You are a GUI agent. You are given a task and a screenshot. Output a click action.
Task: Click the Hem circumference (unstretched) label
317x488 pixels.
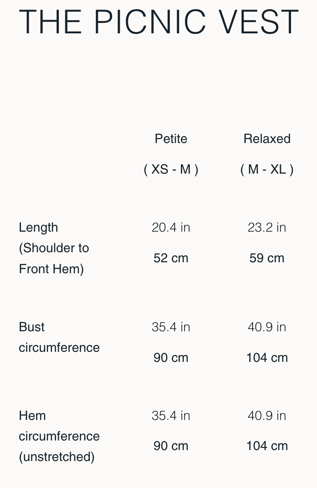59,436
